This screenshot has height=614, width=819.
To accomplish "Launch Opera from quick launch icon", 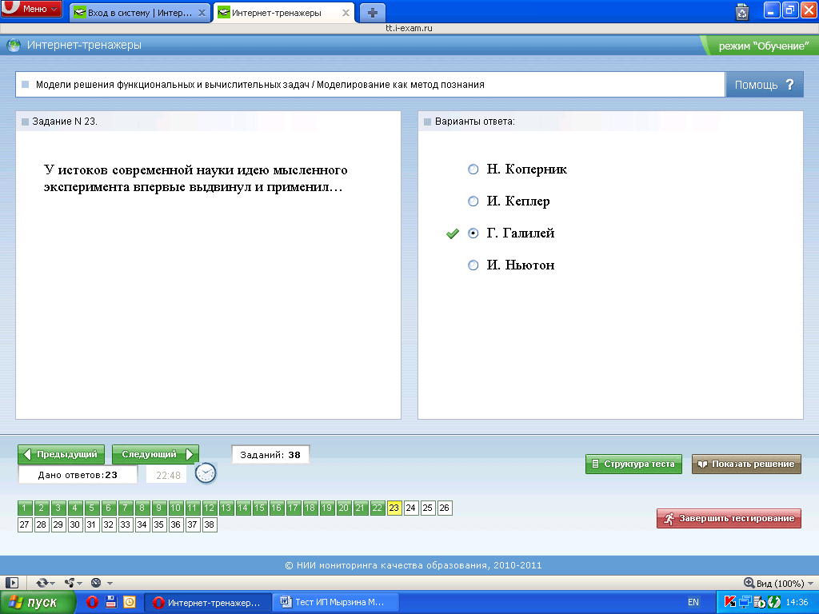I will click(x=92, y=603).
